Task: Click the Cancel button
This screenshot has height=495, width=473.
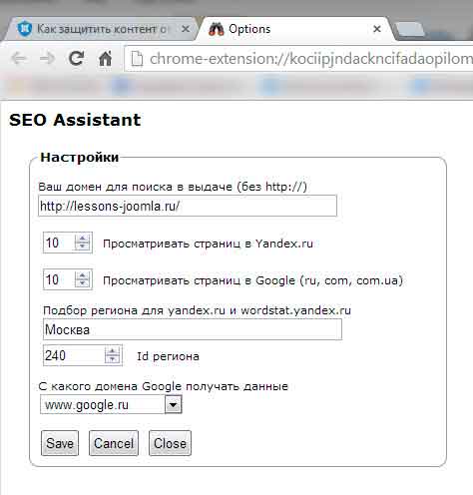Action: click(114, 443)
